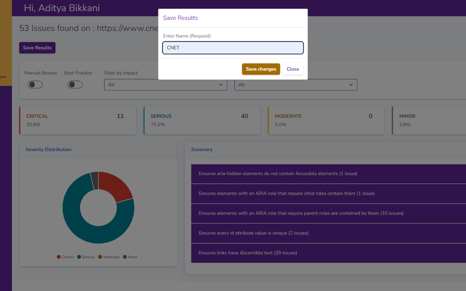Screen dimensions: 466x291
Task: Click the SERIOUS card label
Action: click(161, 116)
